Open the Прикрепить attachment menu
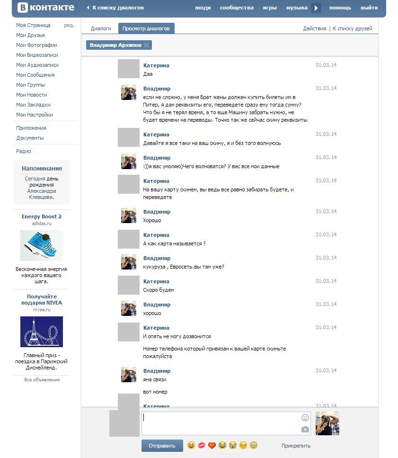The height and width of the screenshot is (458, 398). pyautogui.click(x=296, y=446)
